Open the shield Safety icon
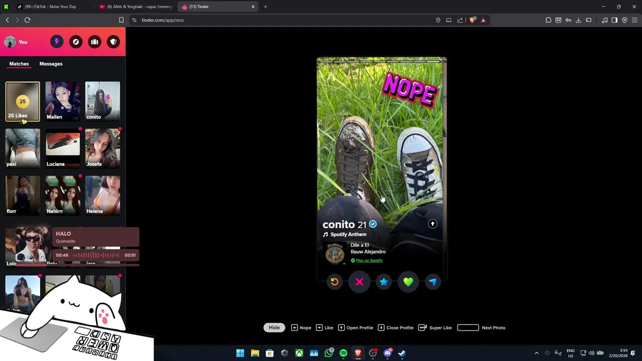Viewport: 642px width, 361px height. 113,42
